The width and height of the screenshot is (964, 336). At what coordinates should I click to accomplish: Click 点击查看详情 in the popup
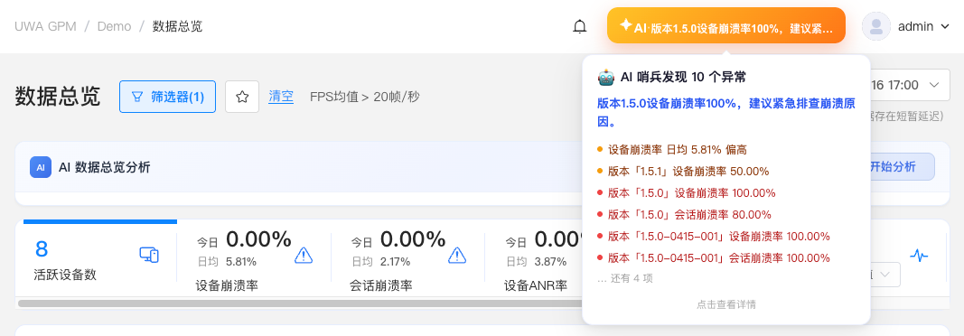click(726, 304)
